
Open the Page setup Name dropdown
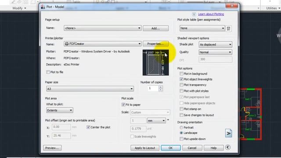click(102, 28)
